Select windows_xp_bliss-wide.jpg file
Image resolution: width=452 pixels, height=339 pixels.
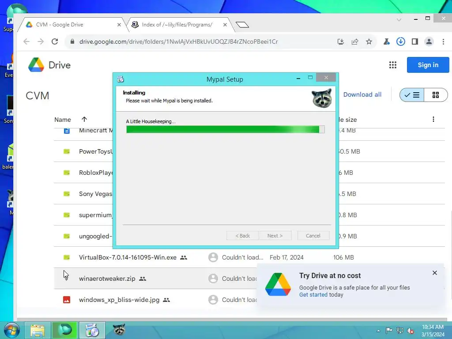[119, 300]
